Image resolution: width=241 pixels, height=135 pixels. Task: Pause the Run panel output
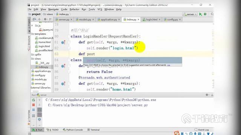pyautogui.click(x=34, y=110)
